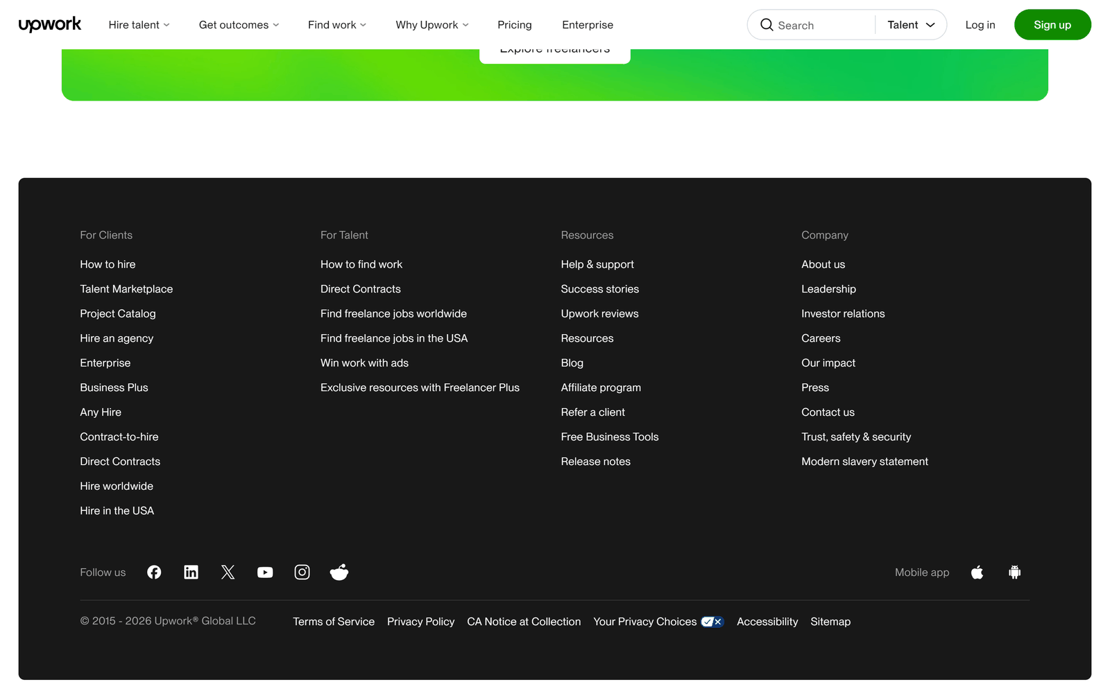Open Upwork's LinkedIn page
The height and width of the screenshot is (693, 1110).
[191, 572]
